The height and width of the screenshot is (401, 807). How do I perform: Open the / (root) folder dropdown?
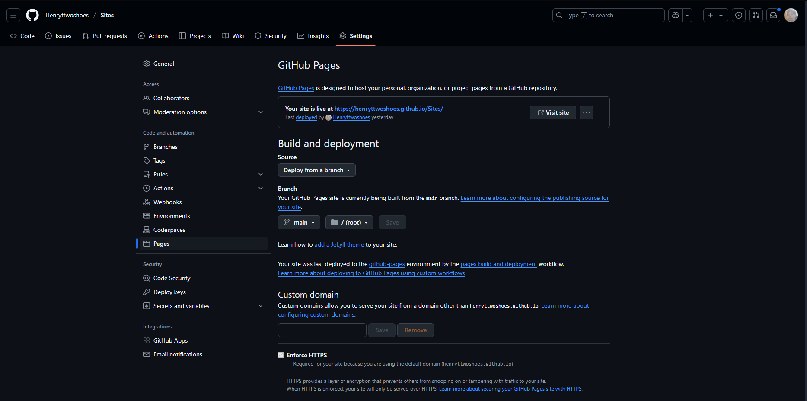[349, 222]
